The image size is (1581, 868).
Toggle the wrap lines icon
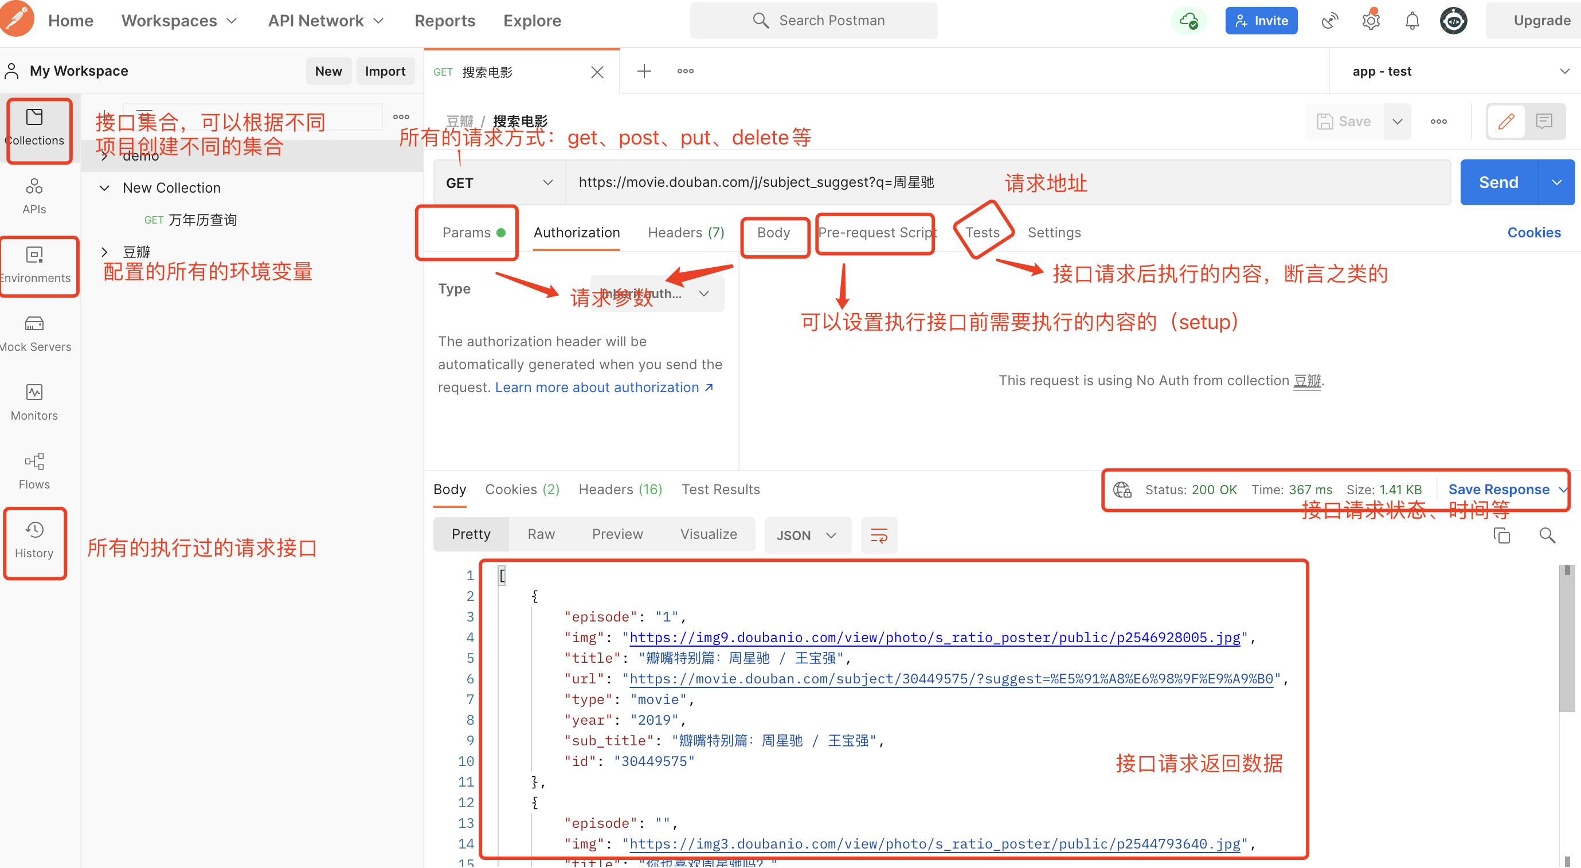click(x=879, y=535)
